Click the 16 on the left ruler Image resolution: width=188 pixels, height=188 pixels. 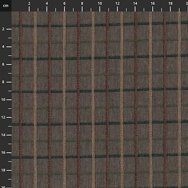(x=3, y=153)
